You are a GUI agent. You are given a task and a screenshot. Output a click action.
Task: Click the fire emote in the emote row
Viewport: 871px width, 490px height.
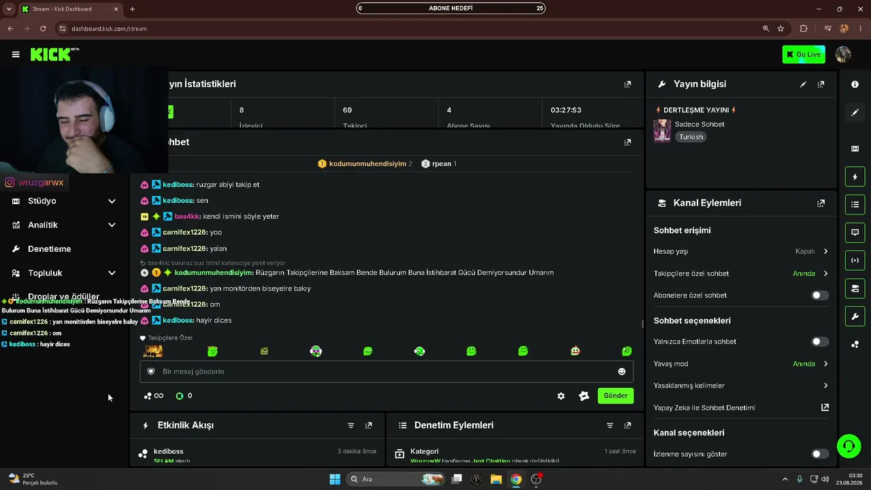pyautogui.click(x=153, y=351)
